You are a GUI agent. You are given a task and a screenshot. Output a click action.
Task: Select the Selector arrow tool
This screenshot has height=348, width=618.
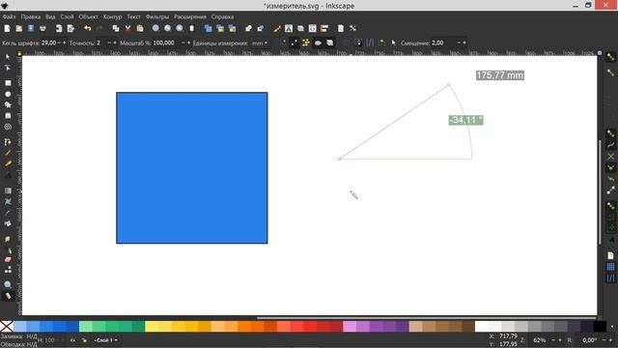point(8,57)
